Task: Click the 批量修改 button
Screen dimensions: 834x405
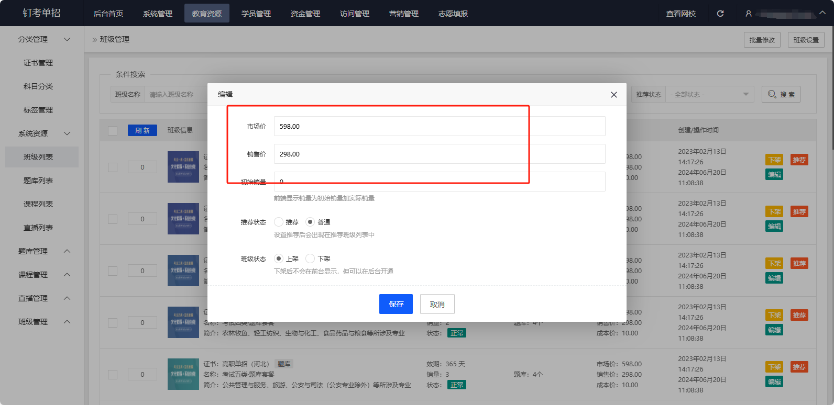Action: click(762, 40)
